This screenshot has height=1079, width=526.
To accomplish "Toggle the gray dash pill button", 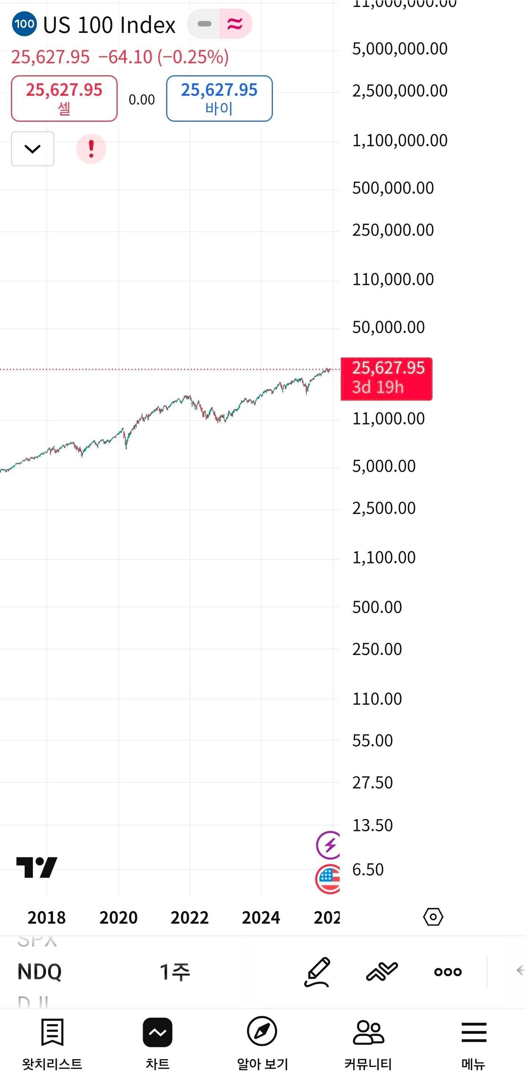I will pyautogui.click(x=204, y=24).
